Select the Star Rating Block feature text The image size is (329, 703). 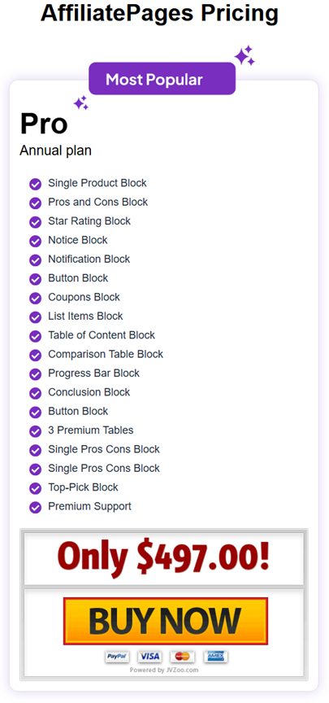89,221
